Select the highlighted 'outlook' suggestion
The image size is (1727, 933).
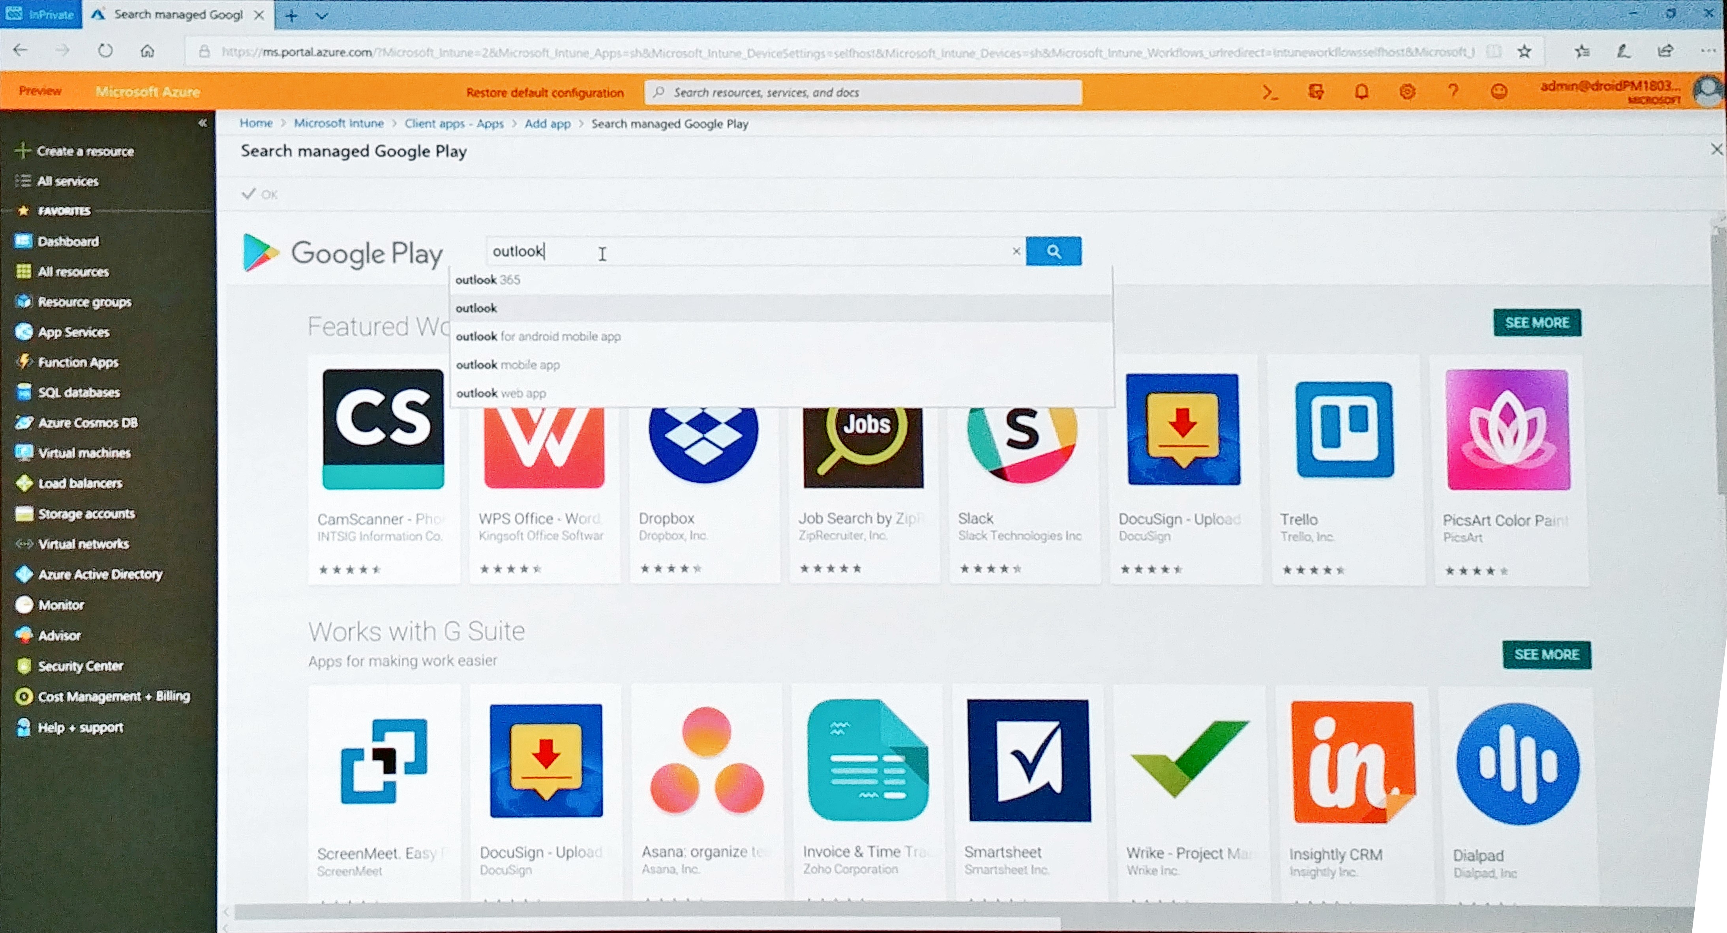(781, 308)
